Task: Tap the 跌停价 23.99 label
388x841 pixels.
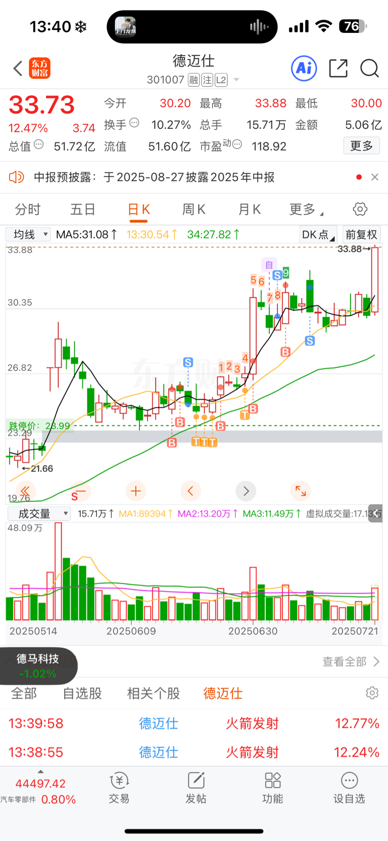Action: click(x=39, y=425)
